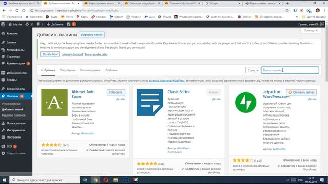The image size is (328, 184).
Task: Open the comments bubble in the admin bar
Action: [x=40, y=24]
